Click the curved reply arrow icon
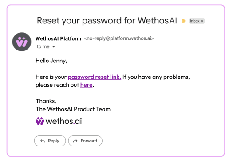 click(x=43, y=141)
